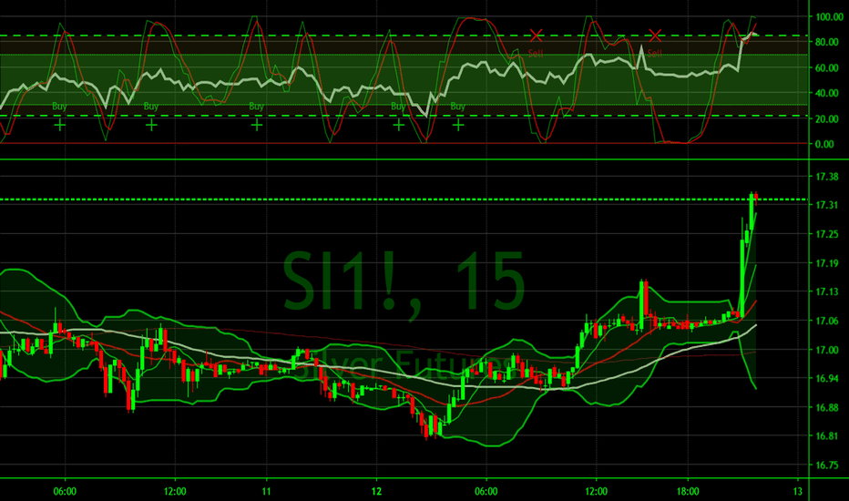849x501 pixels.
Task: Click the green plus marker above day 12
Action: 398,126
